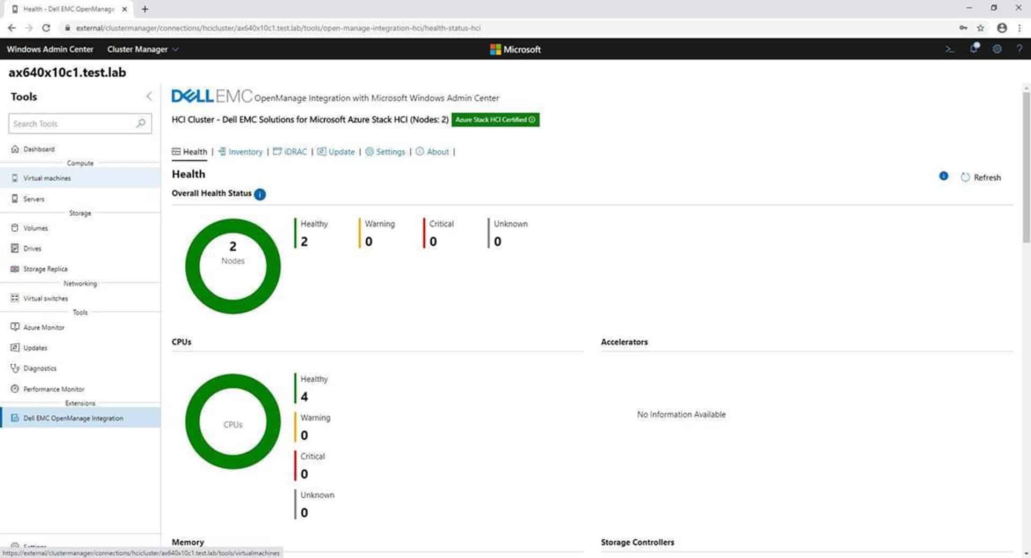
Task: Switch to the iDRAC tab
Action: point(290,152)
